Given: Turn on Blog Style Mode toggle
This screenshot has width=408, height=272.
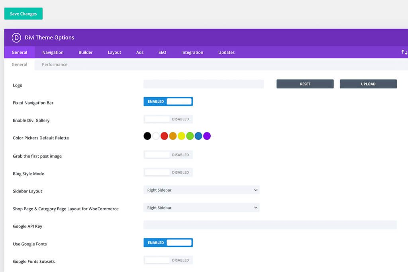Looking at the screenshot, I should 168,172.
